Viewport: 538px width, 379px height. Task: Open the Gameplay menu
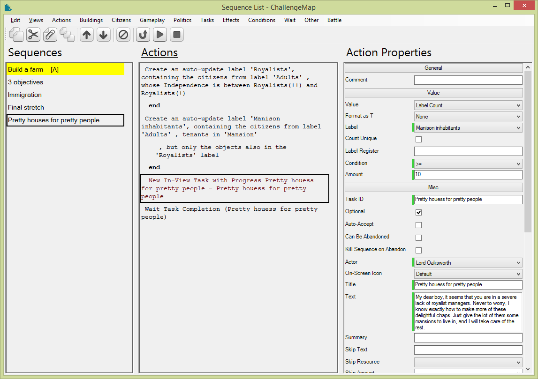(x=152, y=20)
